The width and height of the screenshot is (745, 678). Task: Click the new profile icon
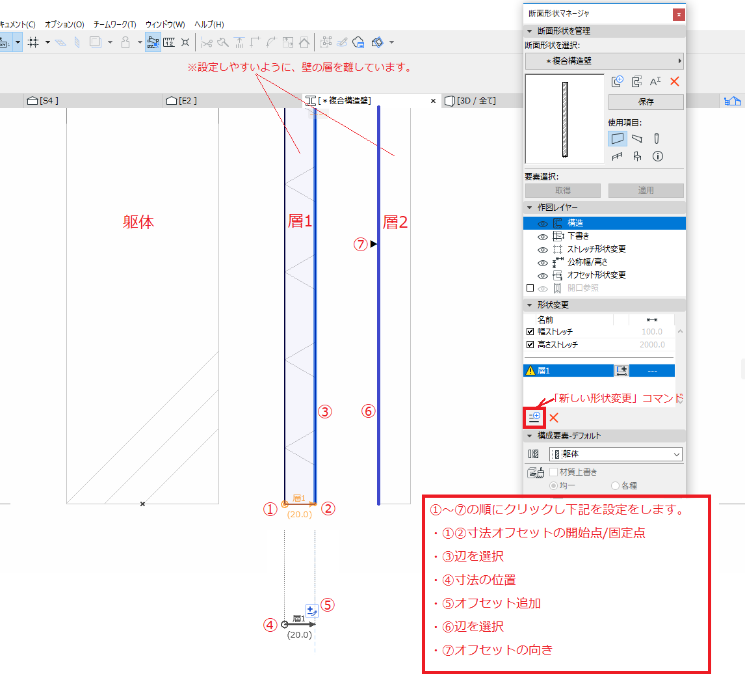(x=618, y=81)
